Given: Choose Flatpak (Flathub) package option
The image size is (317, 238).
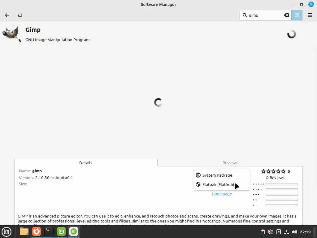Looking at the screenshot, I should (222, 184).
